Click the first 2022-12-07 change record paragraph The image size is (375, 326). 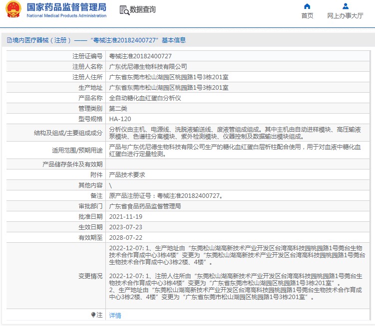pos(237,255)
